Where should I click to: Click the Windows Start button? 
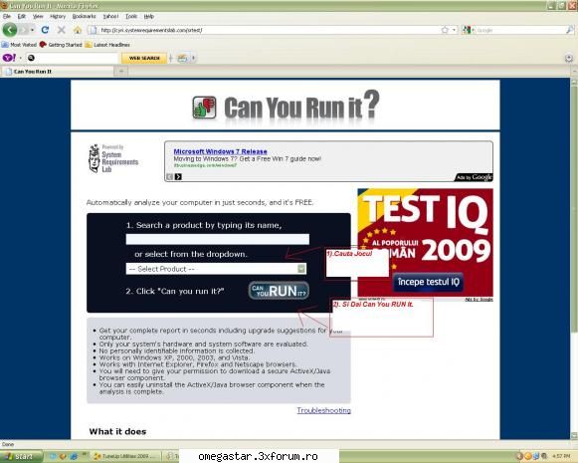pos(21,456)
